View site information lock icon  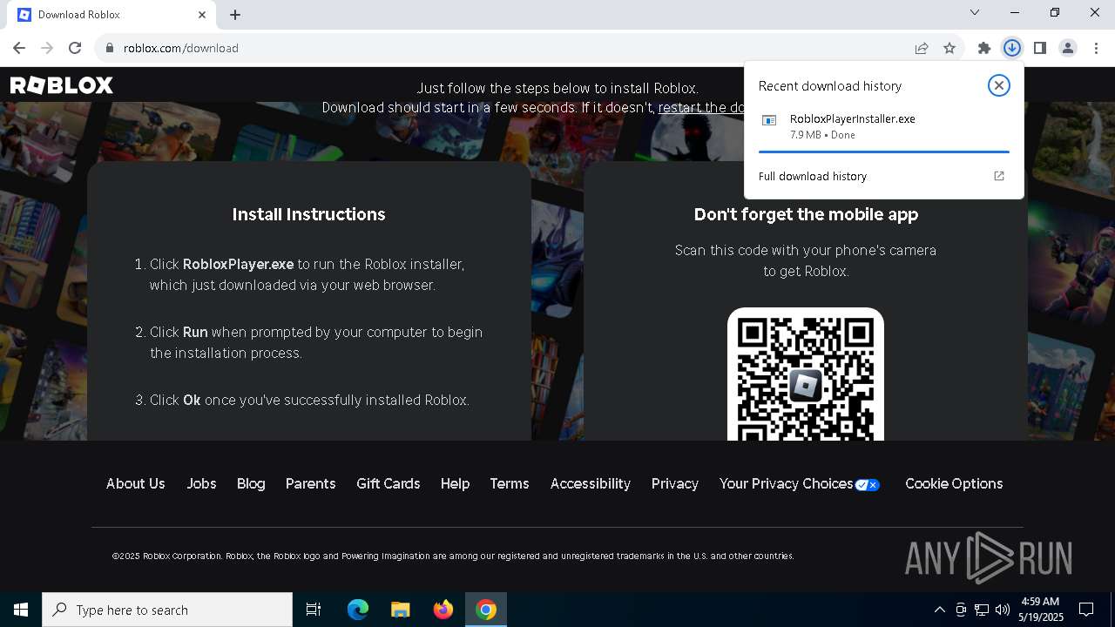(110, 48)
